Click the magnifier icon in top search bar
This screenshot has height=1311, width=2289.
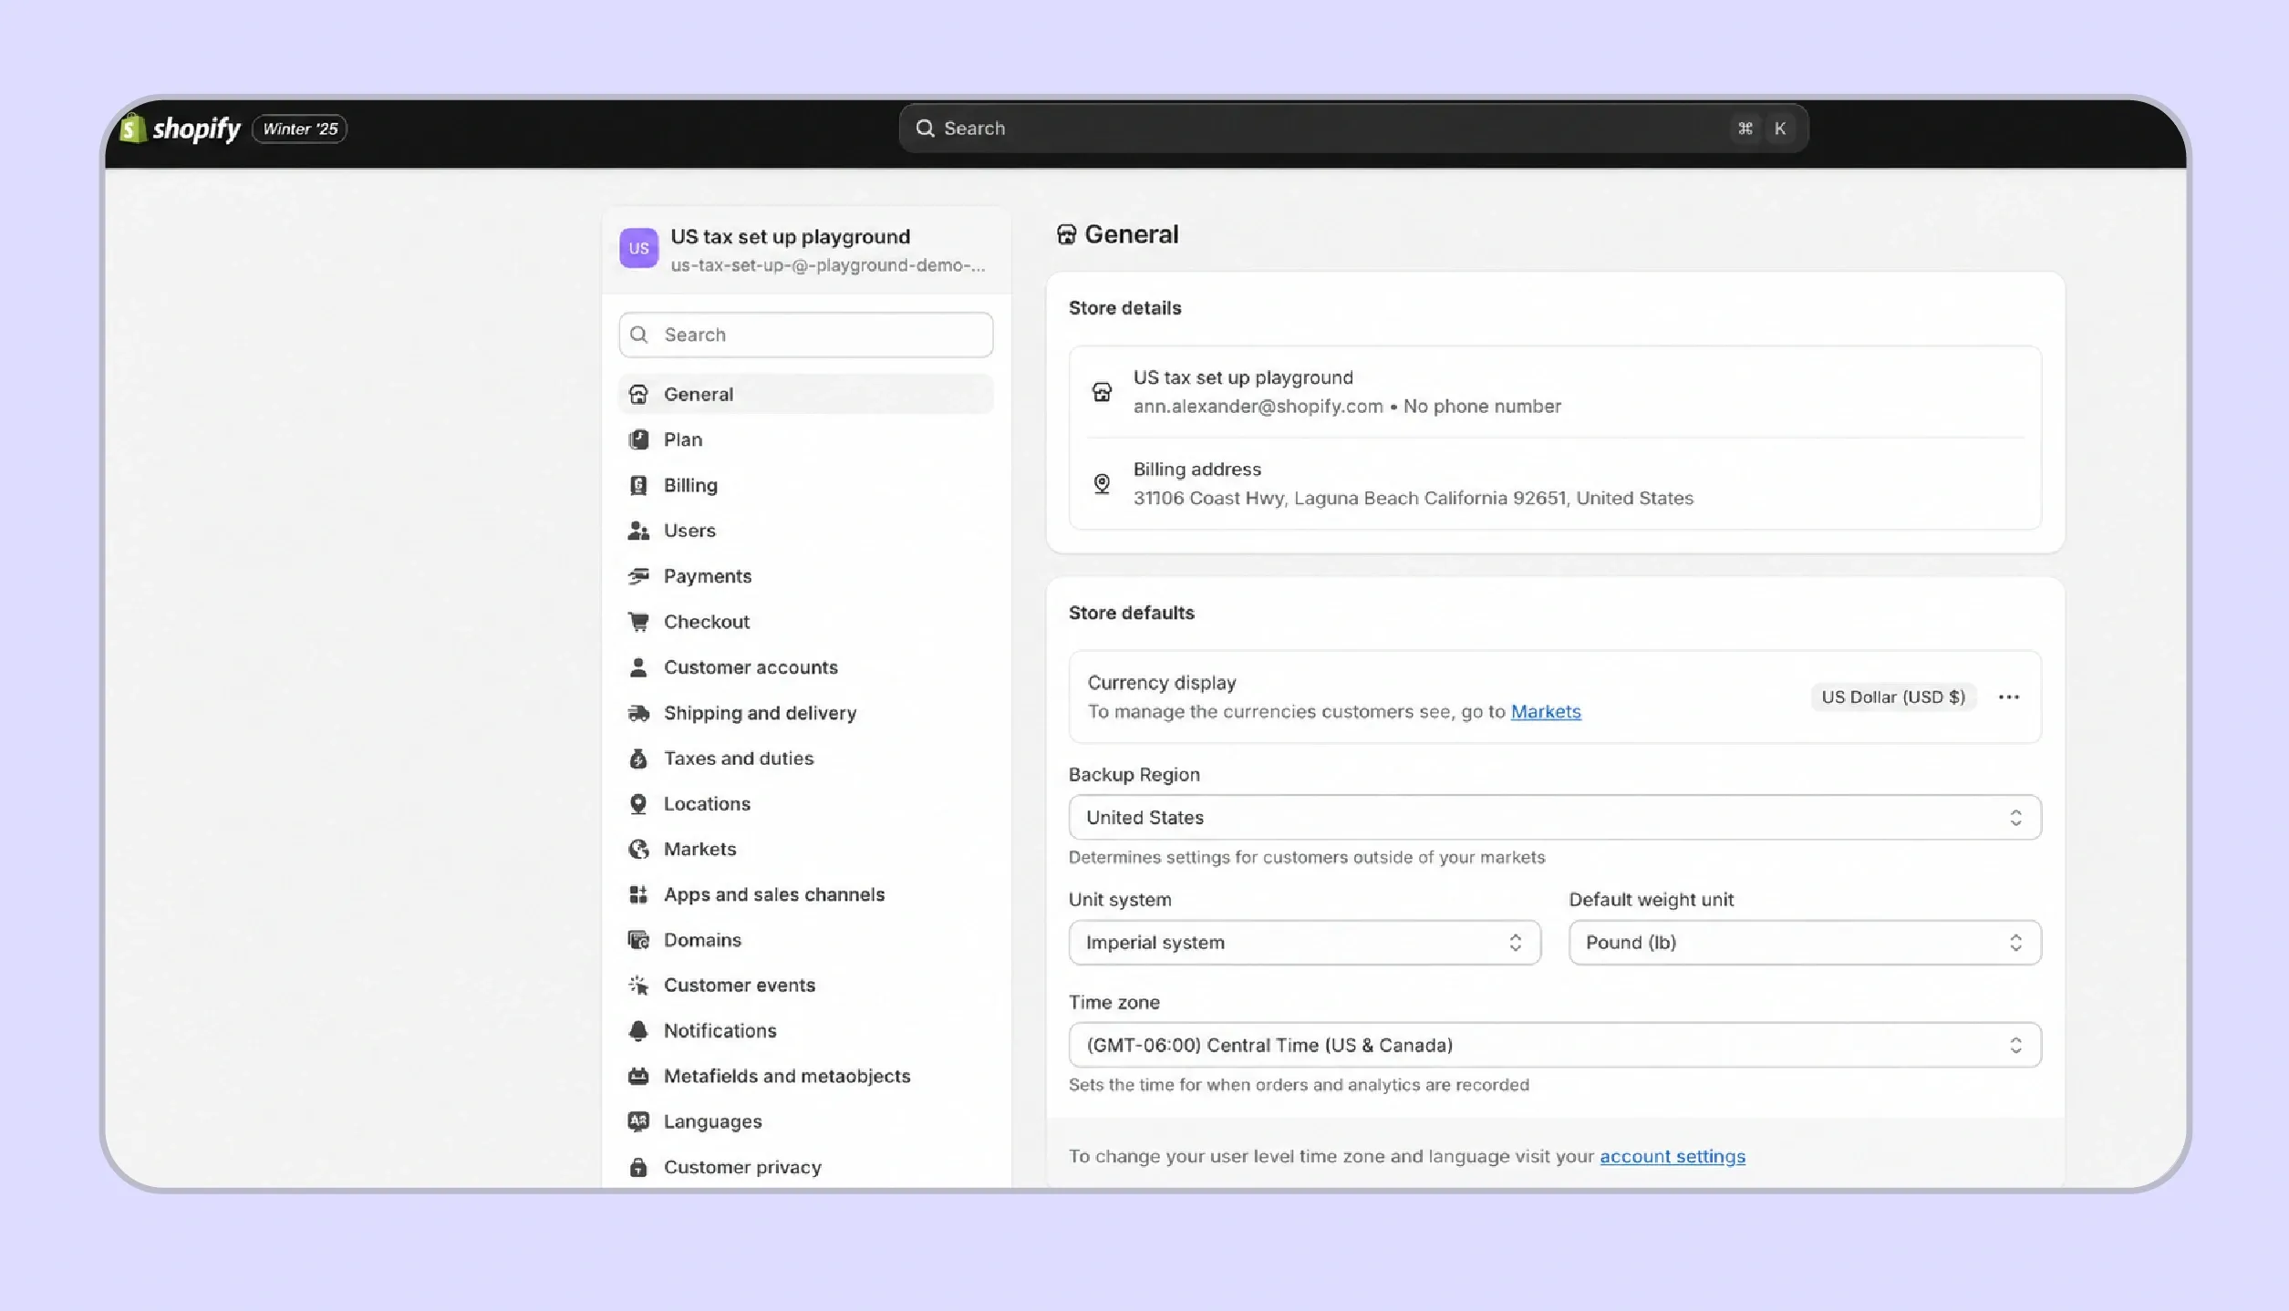tap(925, 129)
